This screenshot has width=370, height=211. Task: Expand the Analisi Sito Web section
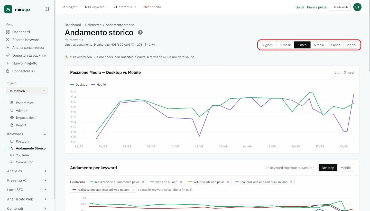(45, 199)
